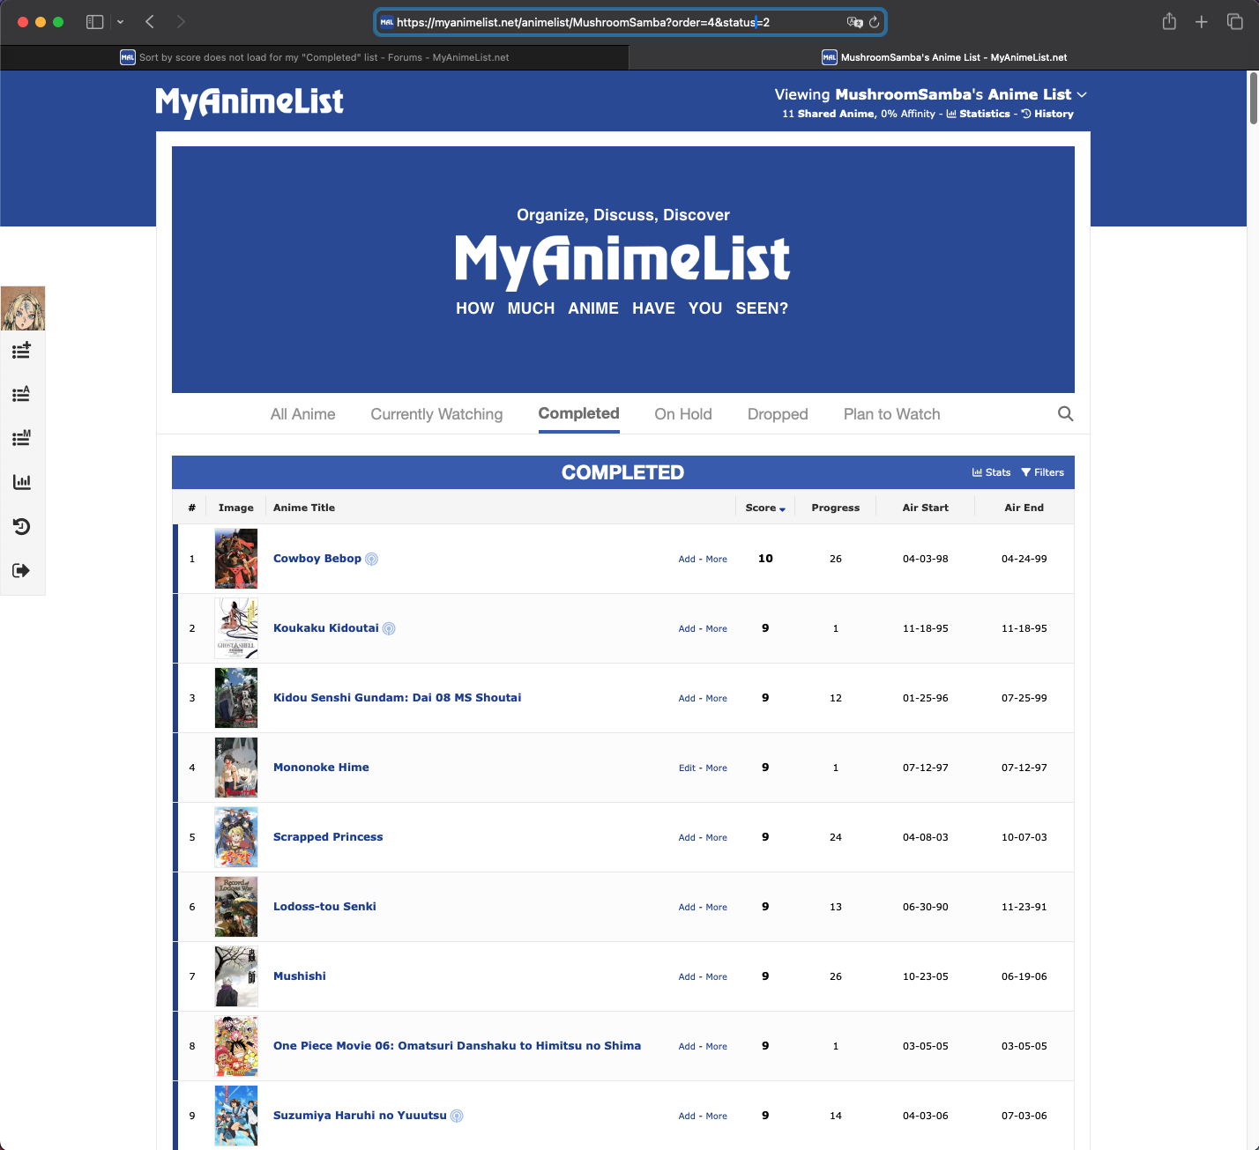Open the bar chart statistics sidebar icon

click(x=22, y=482)
